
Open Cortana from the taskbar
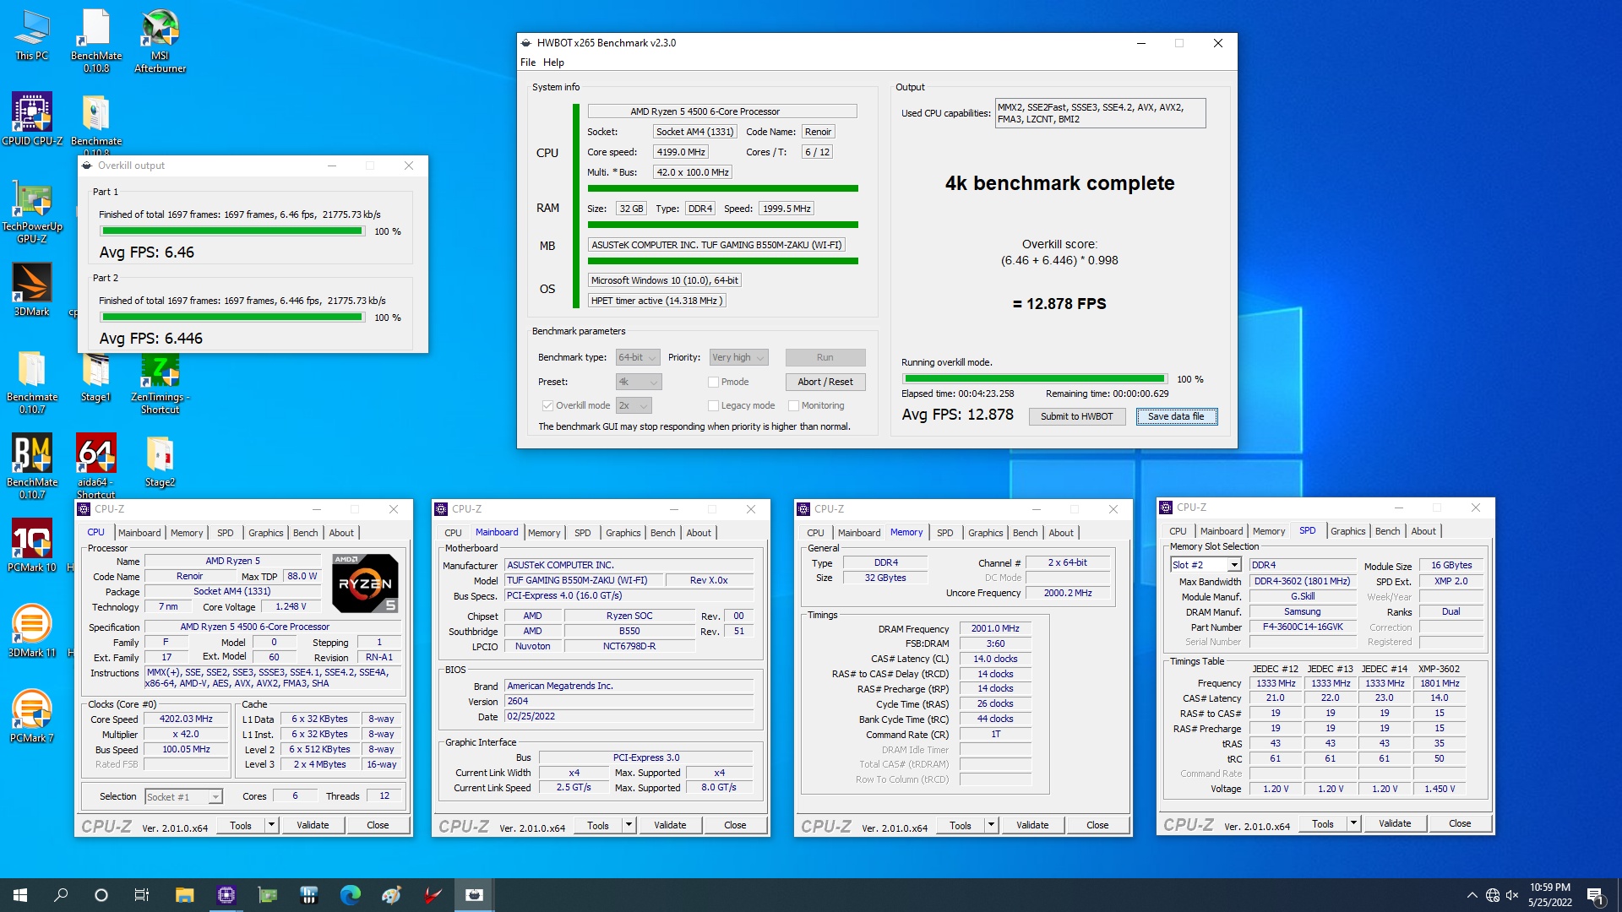coord(101,895)
